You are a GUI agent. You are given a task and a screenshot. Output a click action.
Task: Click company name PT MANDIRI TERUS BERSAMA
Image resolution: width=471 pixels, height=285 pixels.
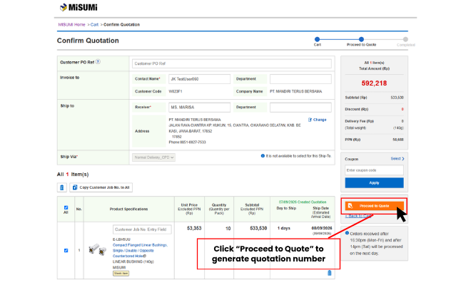(296, 91)
